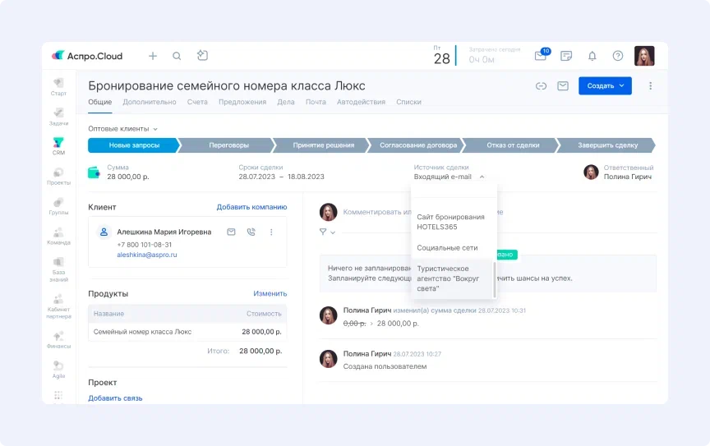The width and height of the screenshot is (710, 446).
Task: Click deal dates 28.07.2023 – 18.08.2023
Action: click(x=281, y=177)
